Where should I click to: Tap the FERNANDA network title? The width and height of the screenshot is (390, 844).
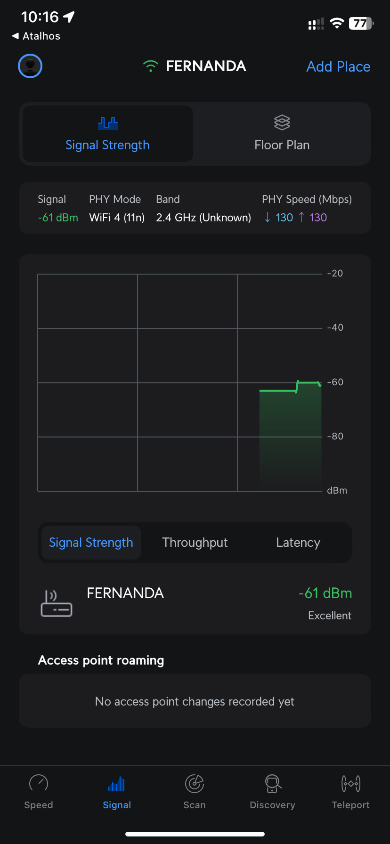click(206, 66)
